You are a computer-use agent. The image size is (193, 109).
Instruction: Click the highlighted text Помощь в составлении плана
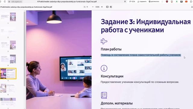click(x=141, y=55)
